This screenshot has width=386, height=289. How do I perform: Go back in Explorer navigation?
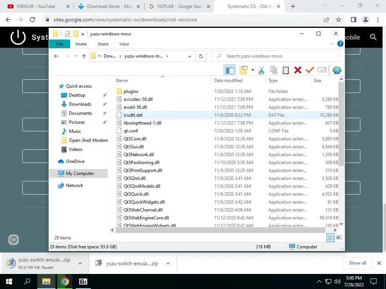point(56,56)
